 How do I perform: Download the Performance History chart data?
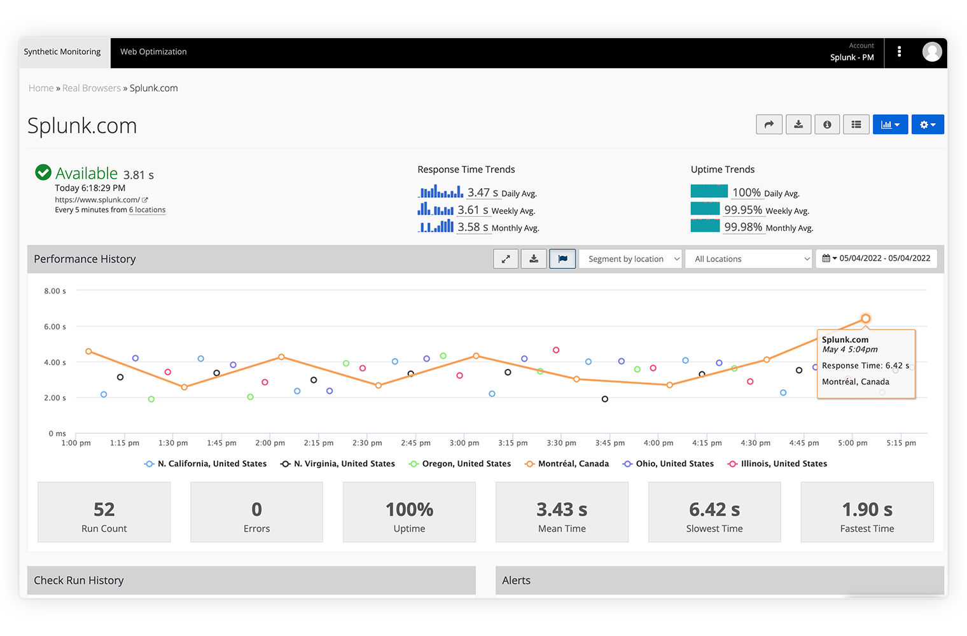pyautogui.click(x=534, y=259)
